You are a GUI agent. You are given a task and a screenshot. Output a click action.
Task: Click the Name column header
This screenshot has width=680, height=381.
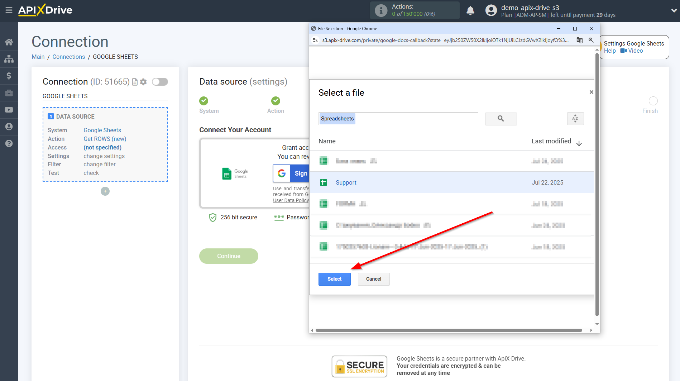coord(327,141)
